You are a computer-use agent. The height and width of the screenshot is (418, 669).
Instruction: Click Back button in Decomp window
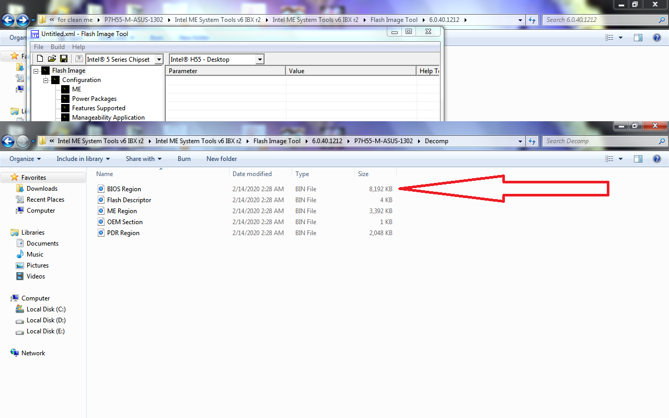coord(8,141)
